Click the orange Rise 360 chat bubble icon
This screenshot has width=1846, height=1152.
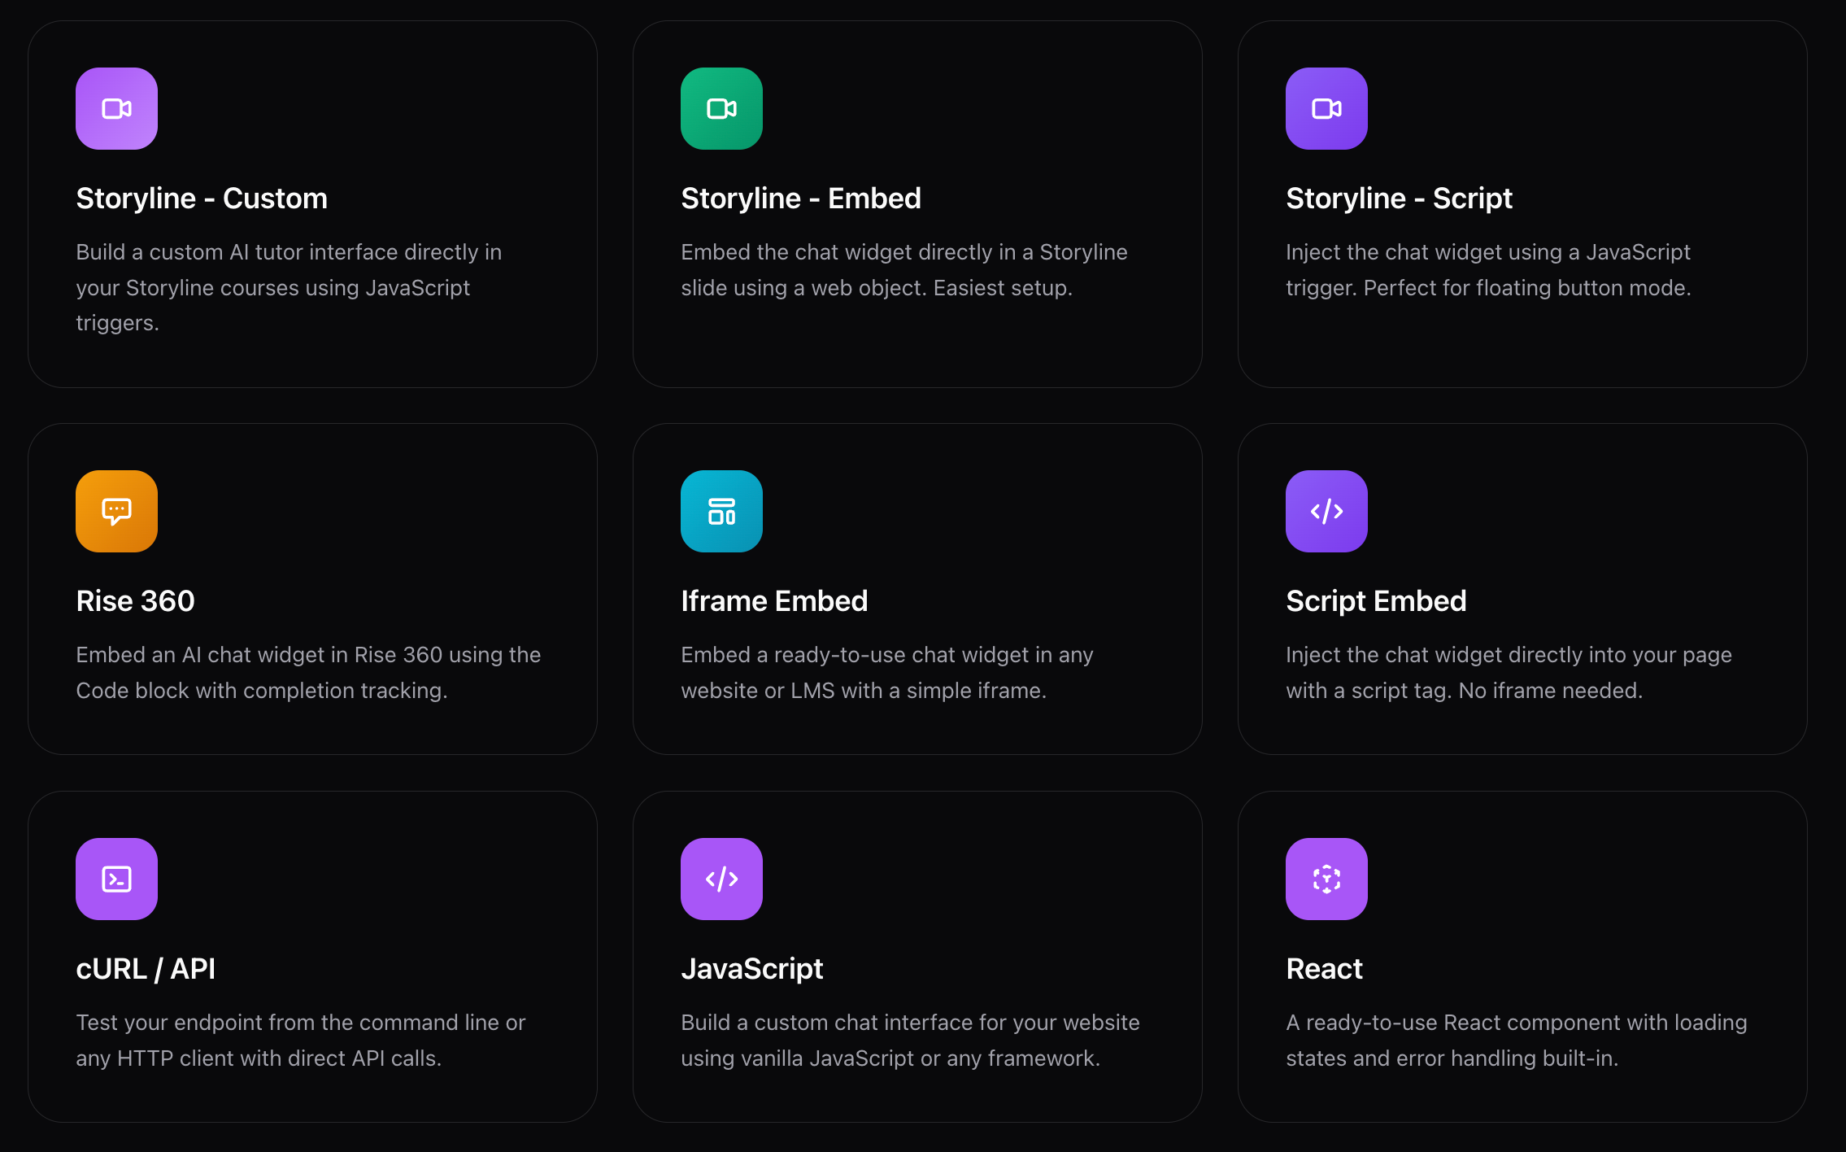116,511
